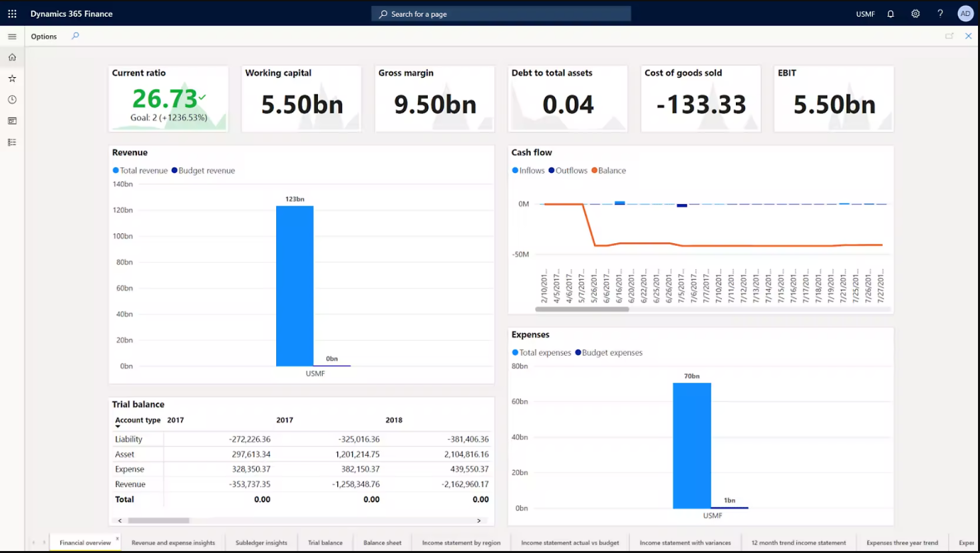Screen dimensions: 980x553
Task: Open Help question mark icon
Action: tap(940, 14)
